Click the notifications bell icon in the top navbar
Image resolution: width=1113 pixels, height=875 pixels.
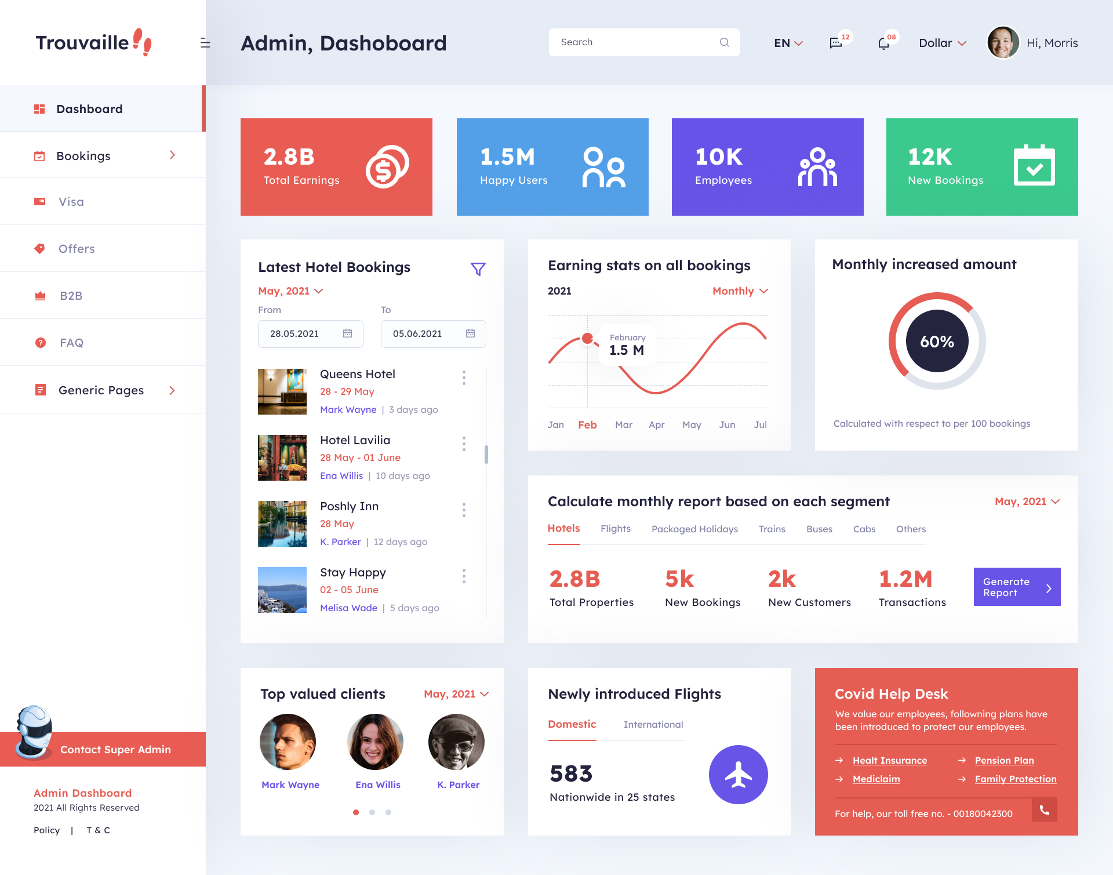(883, 42)
